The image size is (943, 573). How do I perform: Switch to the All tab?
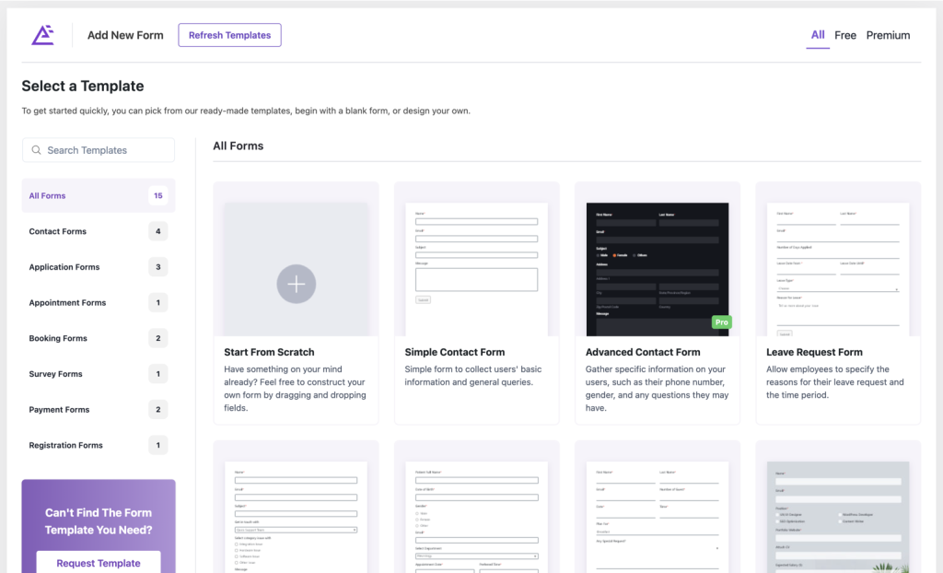[x=818, y=35]
